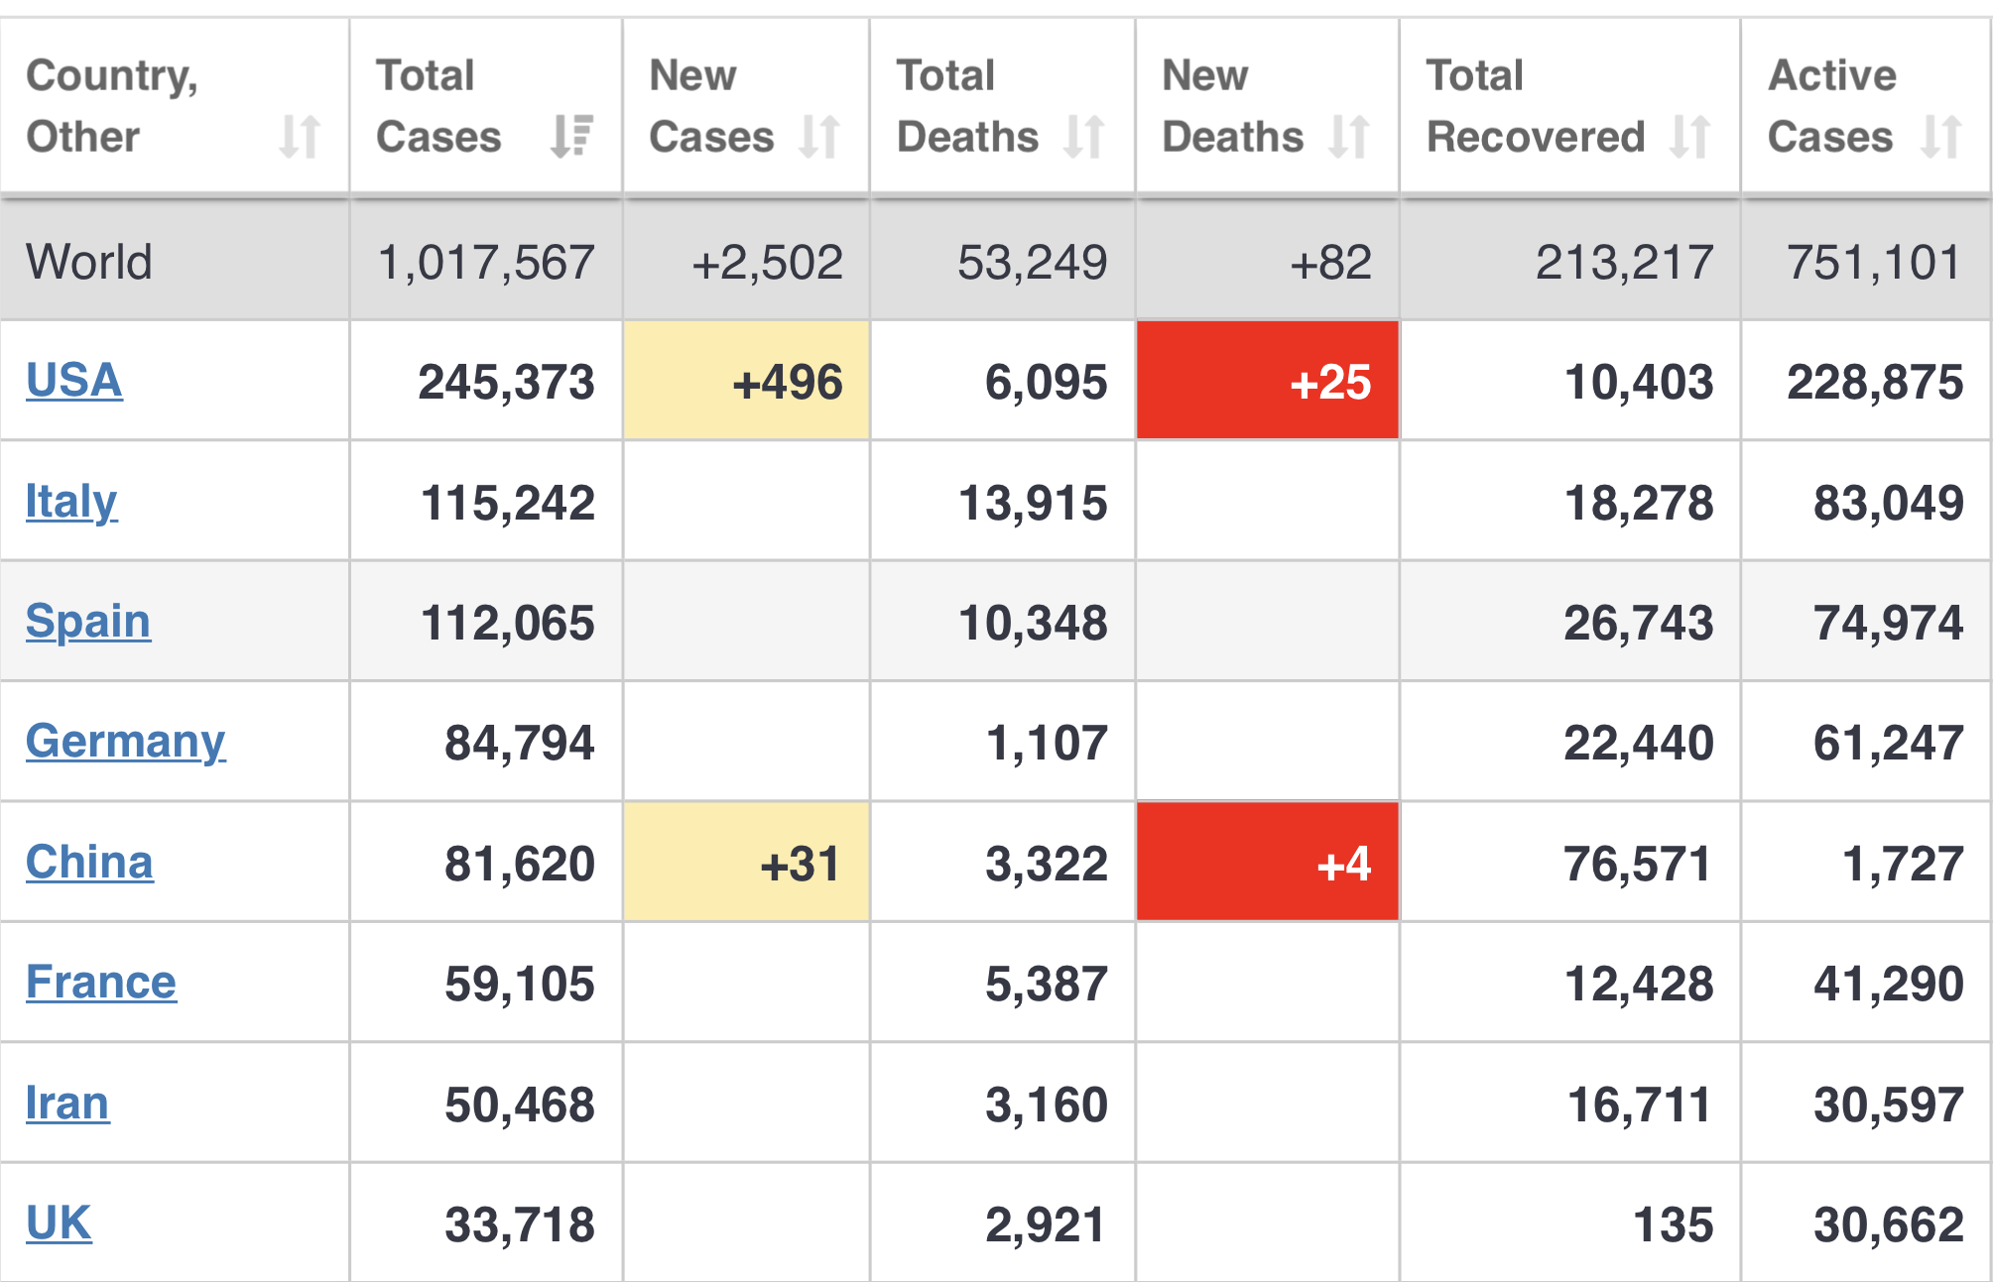Select China total cases 81,620
Screen dimensions: 1993x1282
pyautogui.click(x=520, y=865)
